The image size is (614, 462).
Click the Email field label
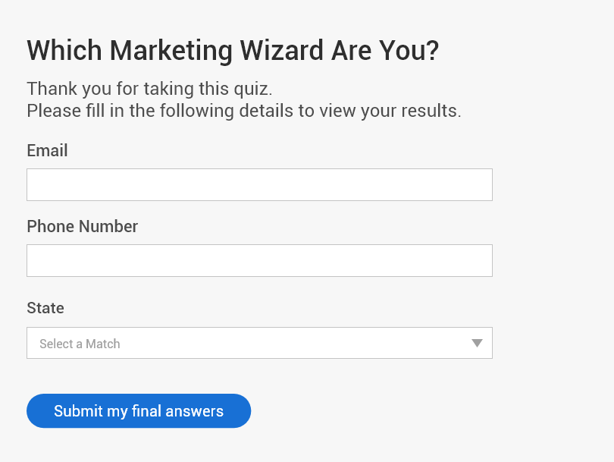coord(47,151)
